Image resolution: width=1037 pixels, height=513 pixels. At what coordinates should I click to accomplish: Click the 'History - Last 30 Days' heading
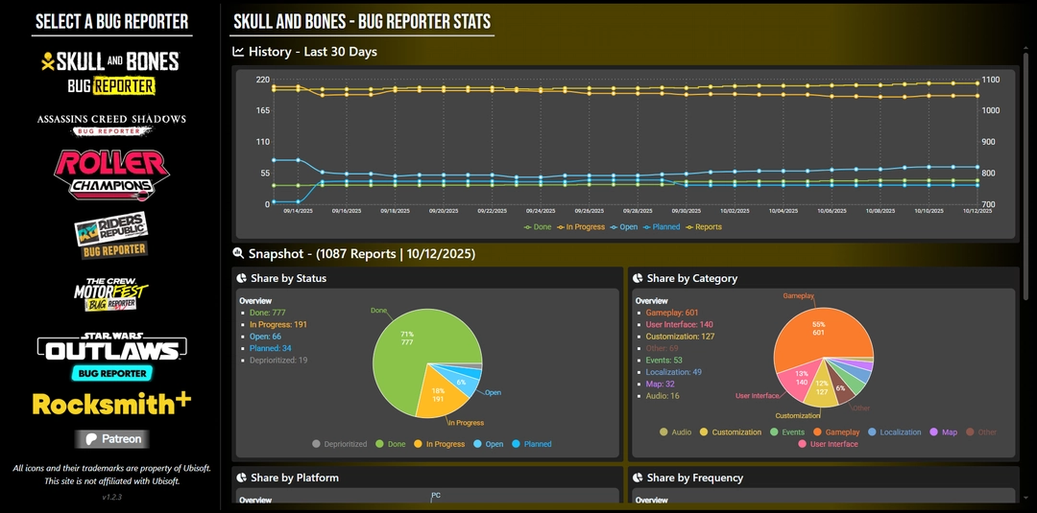(313, 52)
